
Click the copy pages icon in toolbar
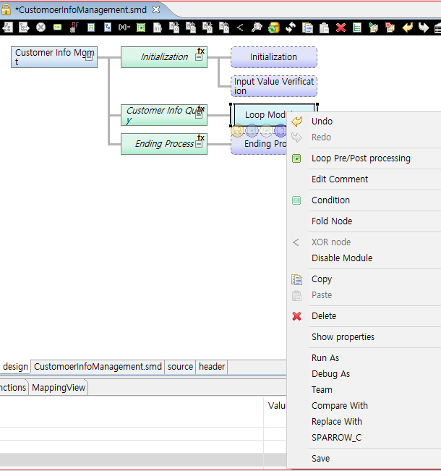click(307, 27)
